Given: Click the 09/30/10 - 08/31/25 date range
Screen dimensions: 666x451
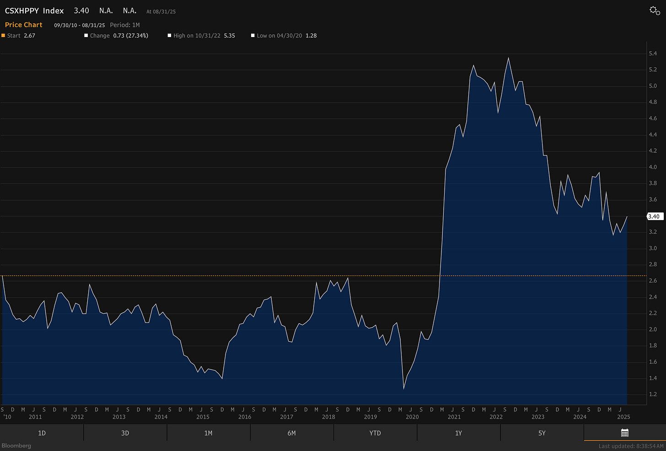Looking at the screenshot, I should click(x=80, y=25).
